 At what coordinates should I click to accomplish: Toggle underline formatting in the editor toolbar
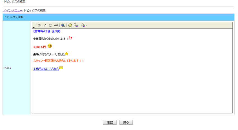click(x=50, y=25)
